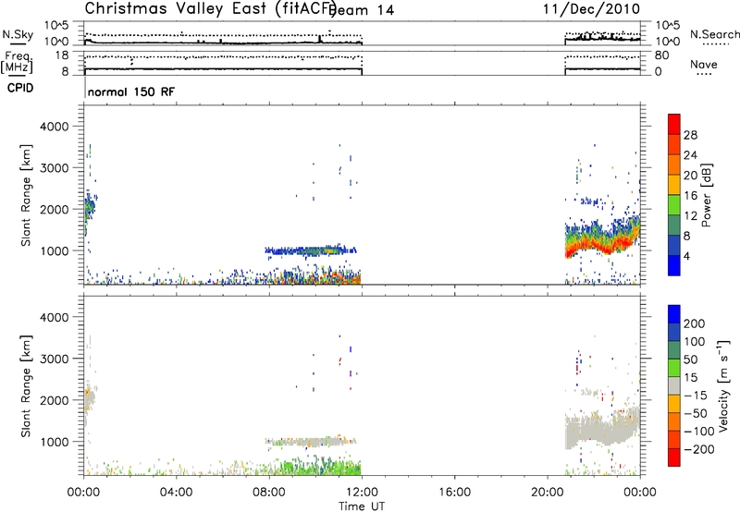Image resolution: width=740 pixels, height=512 pixels.
Task: Click the 'N.Search' legend label
Action: (x=714, y=34)
